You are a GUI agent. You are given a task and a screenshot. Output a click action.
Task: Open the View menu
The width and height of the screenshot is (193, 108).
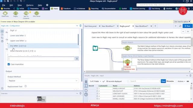click(19, 5)
